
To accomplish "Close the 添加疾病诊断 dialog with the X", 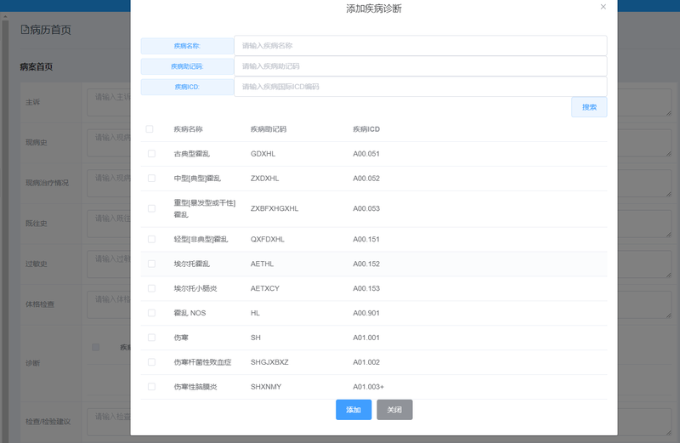I will point(603,7).
